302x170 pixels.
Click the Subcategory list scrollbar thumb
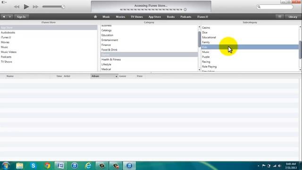300,50
